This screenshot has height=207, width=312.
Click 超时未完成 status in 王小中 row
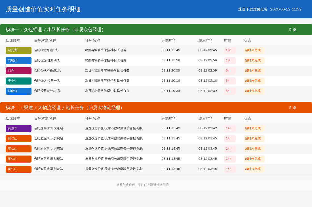point(254,81)
